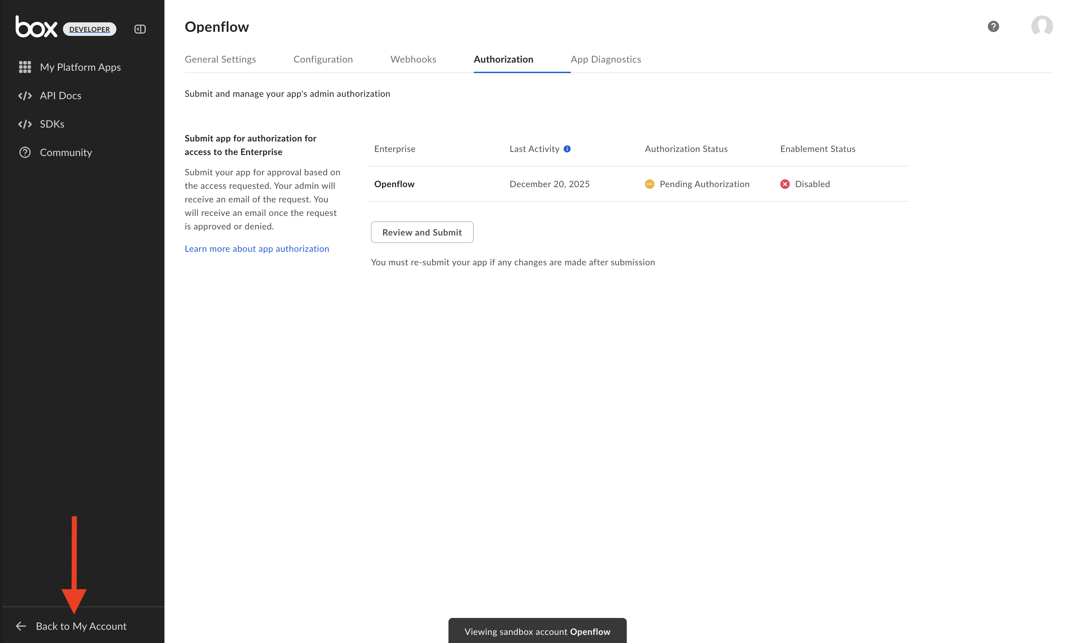Open the SDKs sidebar item

click(51, 124)
